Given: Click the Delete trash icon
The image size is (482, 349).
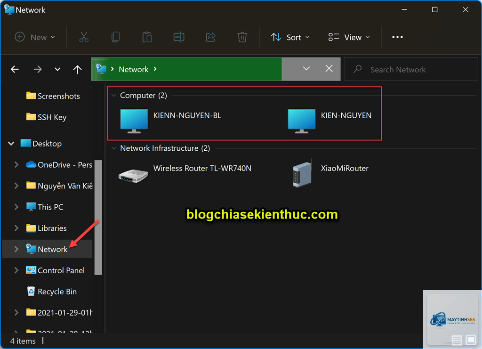Looking at the screenshot, I should [x=242, y=37].
